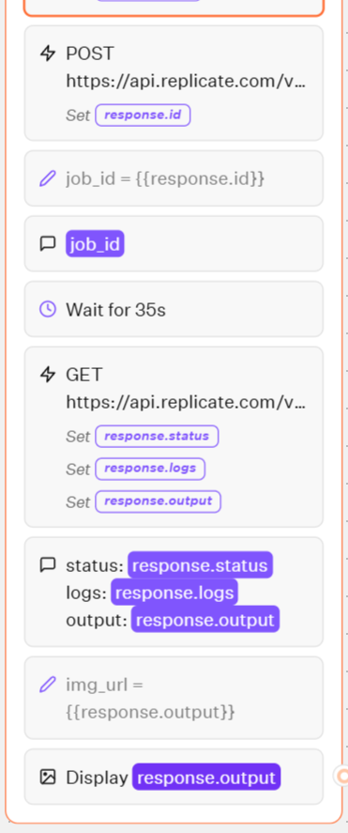
Task: Open the GET api.replicate.com request URL
Action: [x=186, y=403]
